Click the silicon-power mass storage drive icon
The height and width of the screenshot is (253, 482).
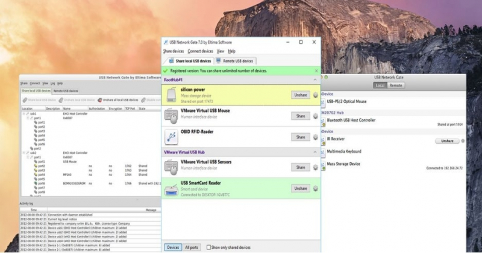(171, 95)
